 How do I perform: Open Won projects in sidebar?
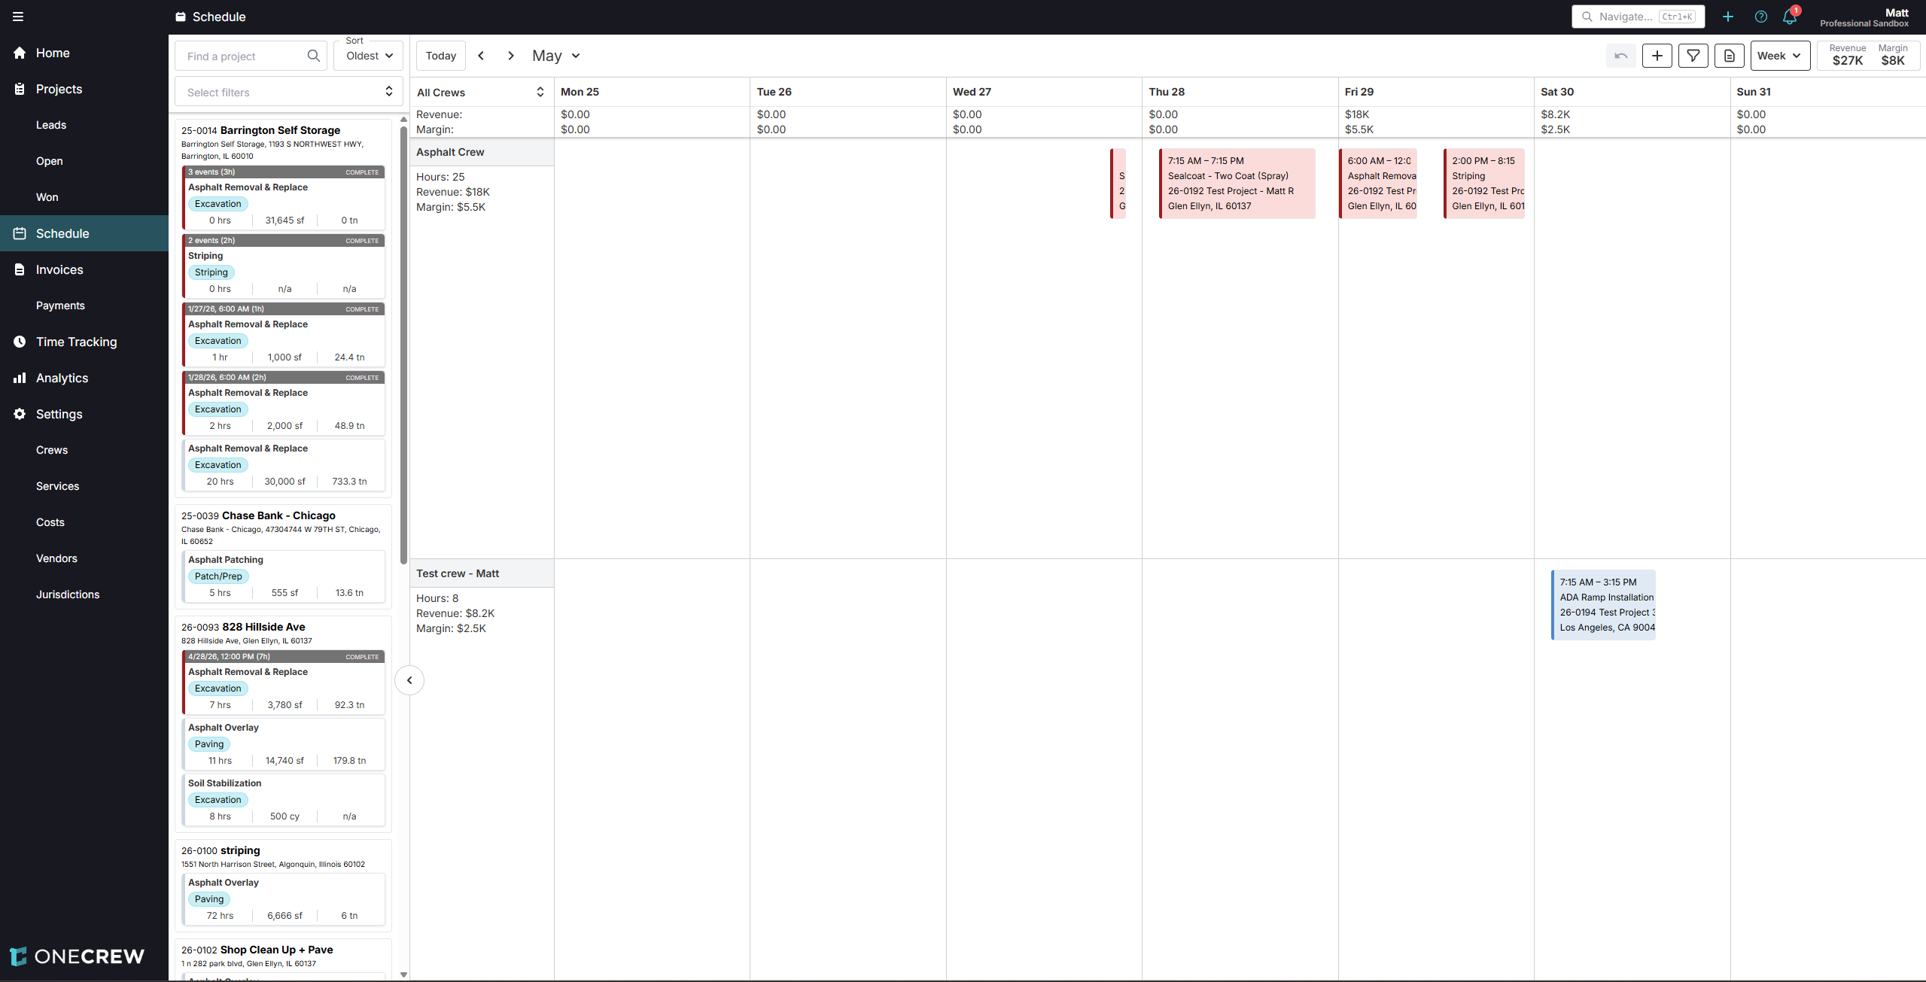click(47, 197)
